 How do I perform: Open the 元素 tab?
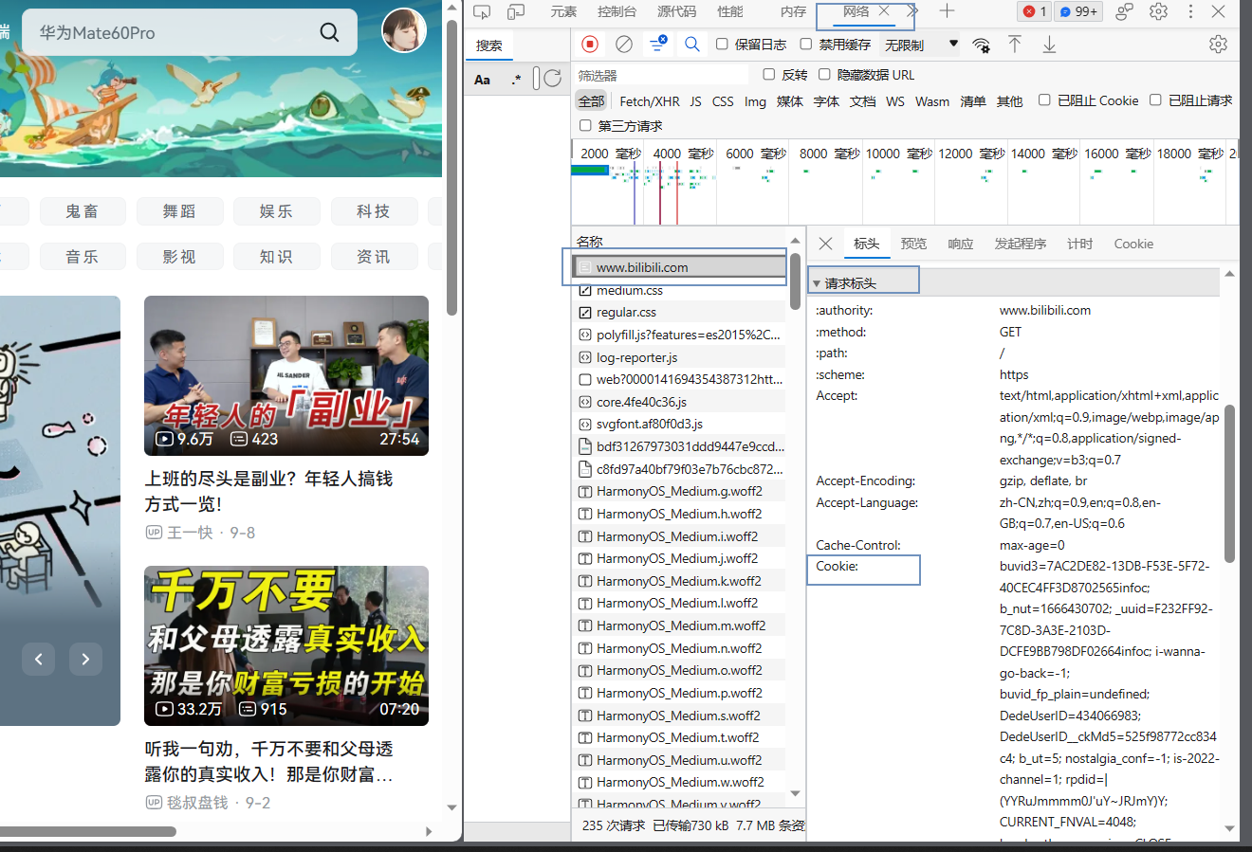[x=563, y=11]
